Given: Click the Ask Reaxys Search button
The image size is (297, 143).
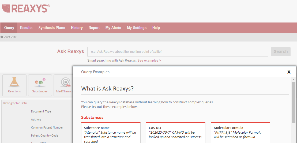Looking at the screenshot, I should [281, 51].
